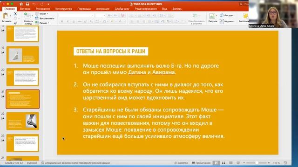Image resolution: width=298 pixels, height=167 pixels.
Task: Click fit slide to window icon
Action: pyautogui.click(x=285, y=163)
